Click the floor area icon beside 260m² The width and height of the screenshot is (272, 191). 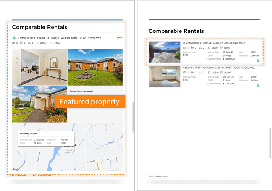coord(222,72)
